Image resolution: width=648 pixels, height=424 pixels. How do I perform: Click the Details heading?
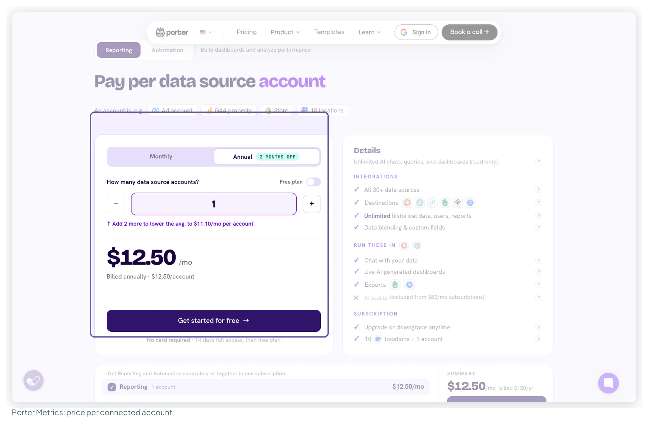[x=367, y=151]
